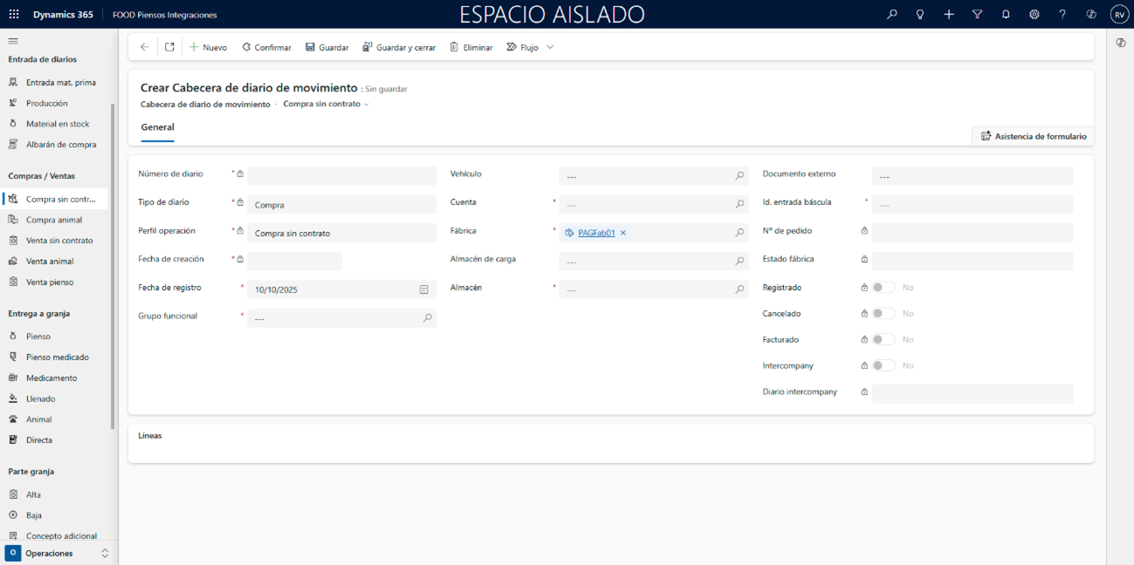The width and height of the screenshot is (1134, 565).
Task: Open the advanced filter funnel icon
Action: (977, 15)
